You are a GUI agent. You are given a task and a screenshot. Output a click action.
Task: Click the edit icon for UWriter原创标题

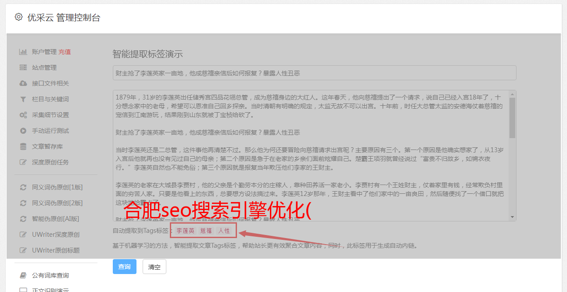tap(23, 250)
